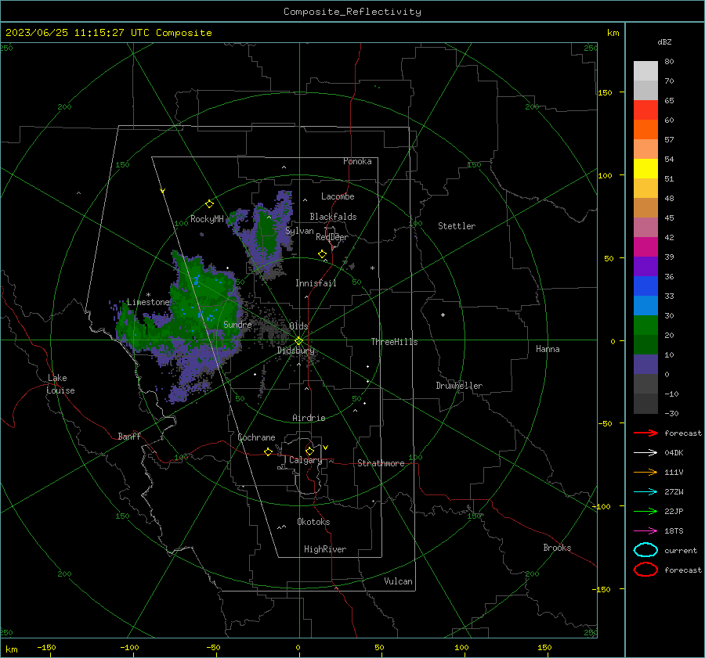Select the cyan 27ZW arrow icon
This screenshot has height=658, width=705.
645,492
